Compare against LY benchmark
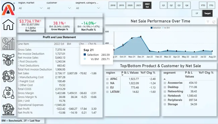This screenshot has height=124, width=218. 197,13
